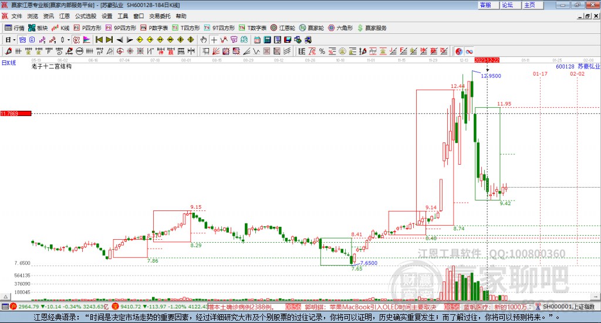Screen dimensions: 601x323
Task: Select the spiral drawing tool
Action: point(59,51)
